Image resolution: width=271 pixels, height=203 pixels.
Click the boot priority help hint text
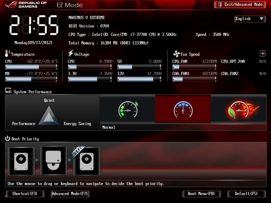(x=86, y=184)
